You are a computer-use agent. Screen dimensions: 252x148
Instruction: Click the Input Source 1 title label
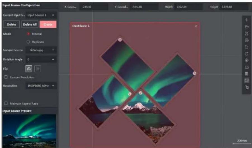(81, 26)
